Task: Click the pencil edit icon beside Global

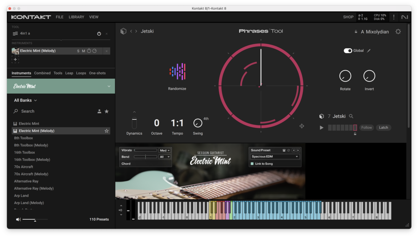Action: point(369,51)
